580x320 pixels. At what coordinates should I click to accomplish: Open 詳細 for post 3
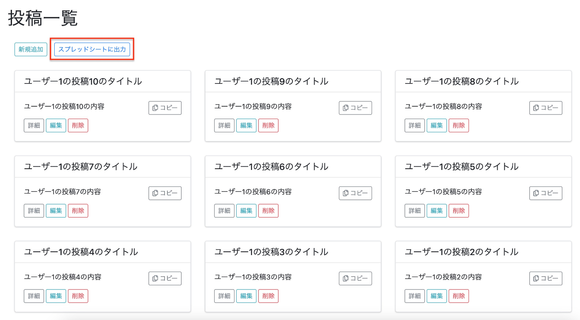[x=224, y=296]
